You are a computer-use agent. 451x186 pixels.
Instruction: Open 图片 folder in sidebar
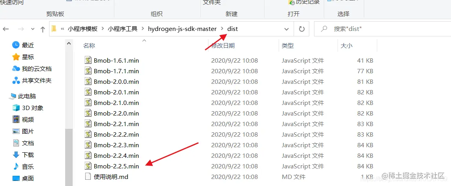click(28, 132)
